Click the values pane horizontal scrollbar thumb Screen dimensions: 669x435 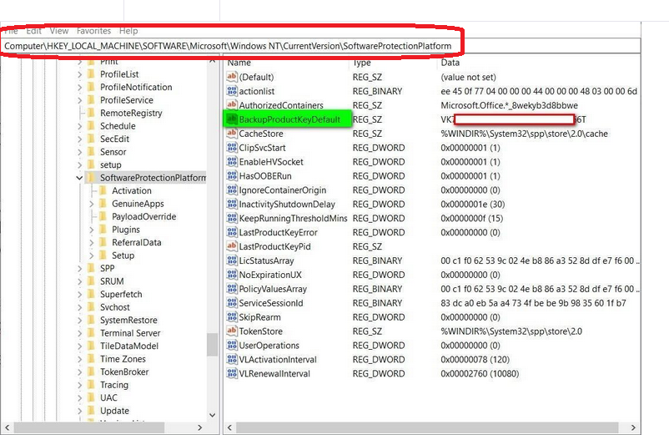tap(427, 427)
